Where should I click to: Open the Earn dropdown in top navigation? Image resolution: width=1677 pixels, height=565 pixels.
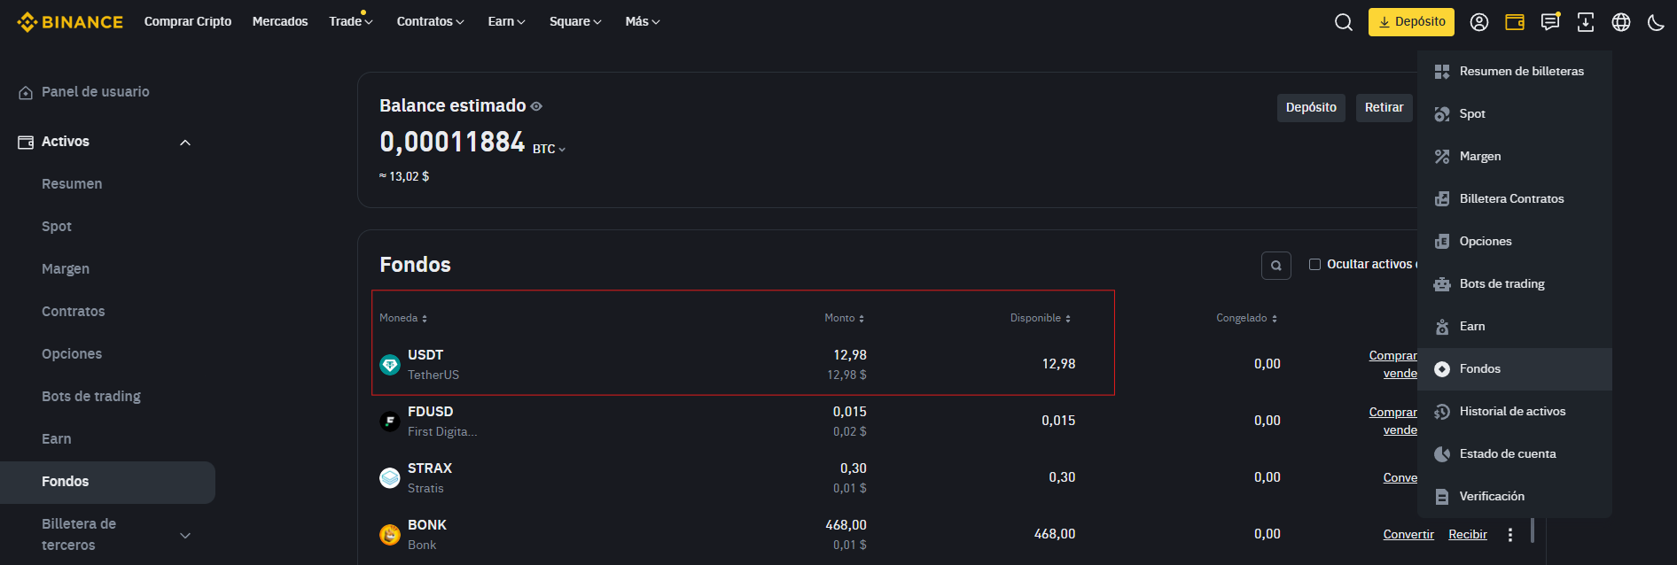[x=507, y=21]
